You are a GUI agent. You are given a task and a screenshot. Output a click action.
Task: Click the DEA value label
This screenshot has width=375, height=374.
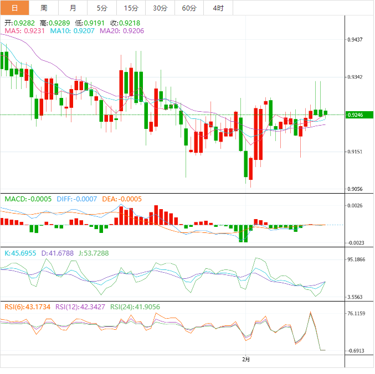[x=122, y=199]
